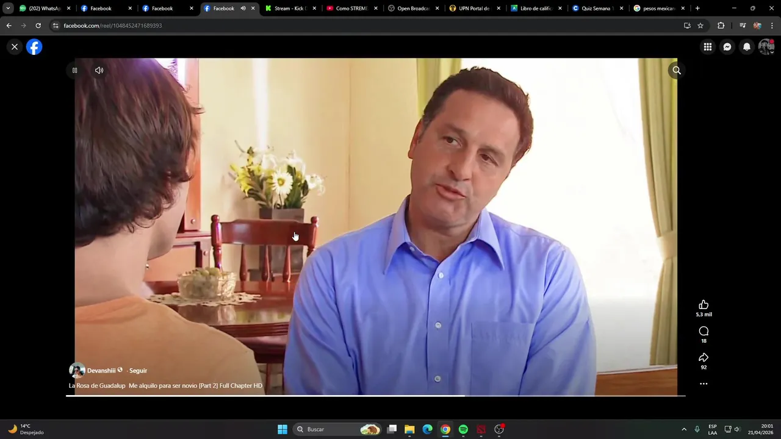781x439 pixels.
Task: Open a new browser tab
Action: tap(697, 9)
